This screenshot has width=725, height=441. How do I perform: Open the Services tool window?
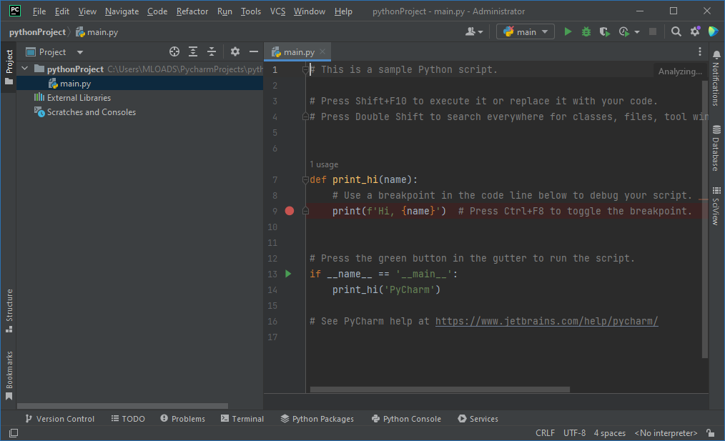click(478, 419)
